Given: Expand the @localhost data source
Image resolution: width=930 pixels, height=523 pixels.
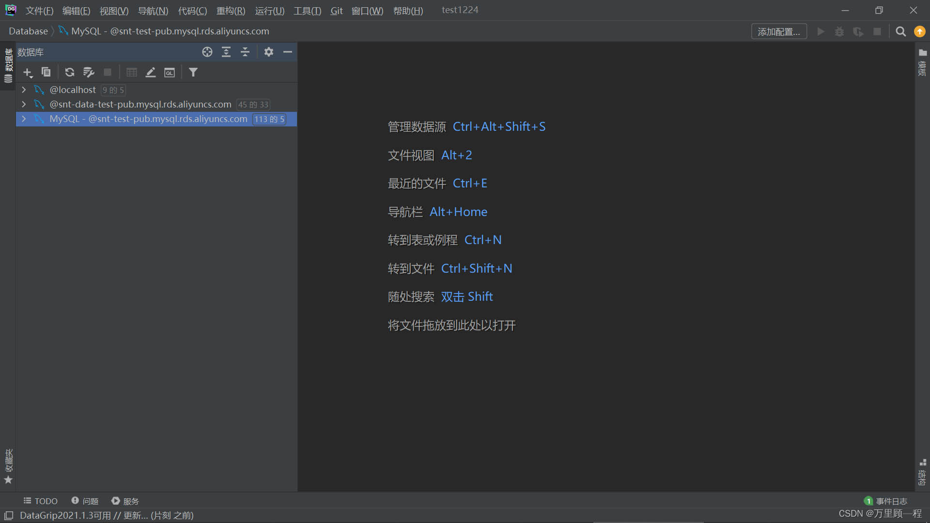Looking at the screenshot, I should 24,90.
